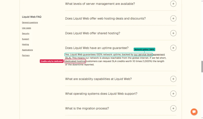This screenshot has height=119, width=203.
Task: Click question 'Does Liquid Web offer web hosting deals and discounts?'
Action: coord(105,18)
